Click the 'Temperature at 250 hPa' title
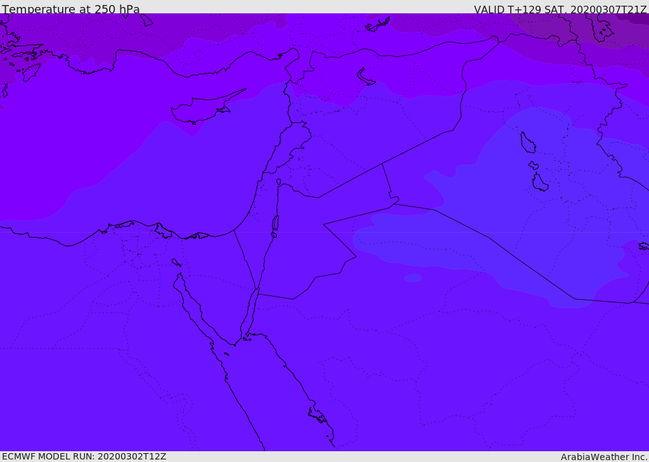 [71, 9]
